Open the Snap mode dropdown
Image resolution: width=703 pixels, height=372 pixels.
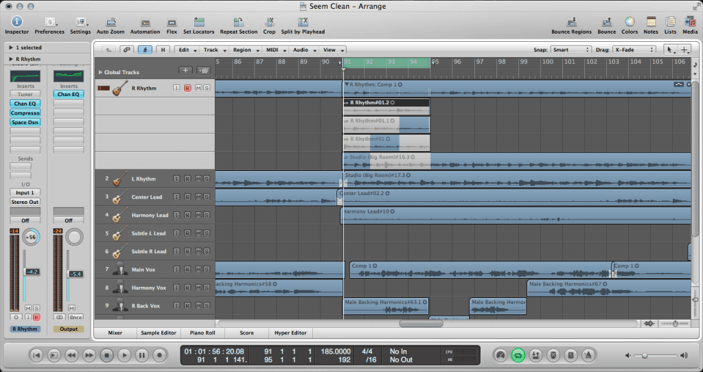[571, 50]
